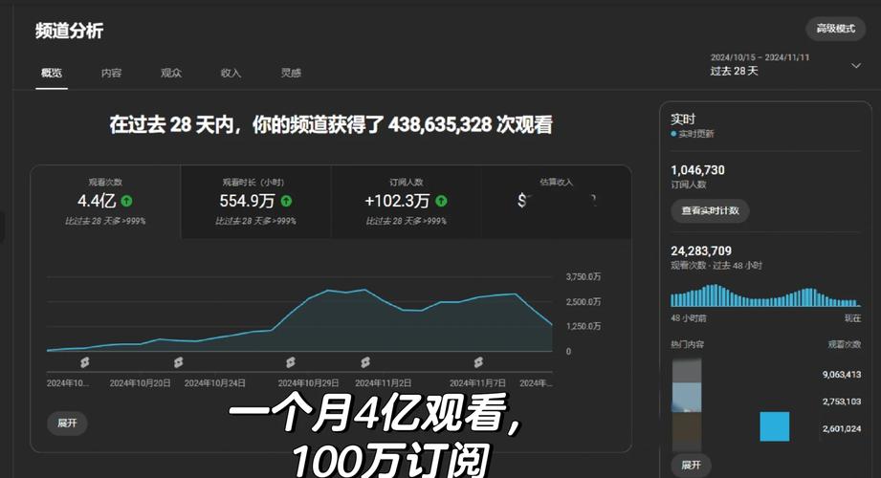Click video marker near 2024年11月2日
This screenshot has height=478, width=881.
click(x=365, y=362)
